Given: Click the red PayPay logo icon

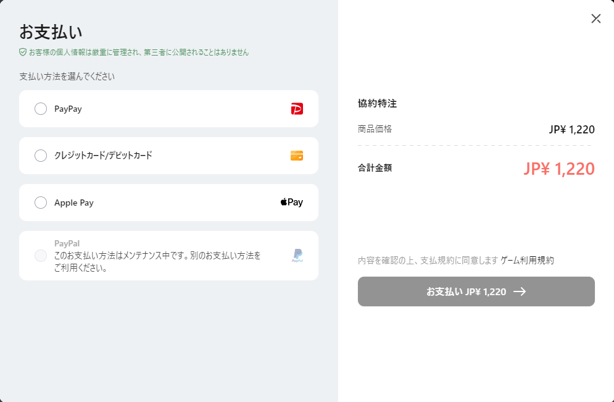Looking at the screenshot, I should tap(297, 109).
